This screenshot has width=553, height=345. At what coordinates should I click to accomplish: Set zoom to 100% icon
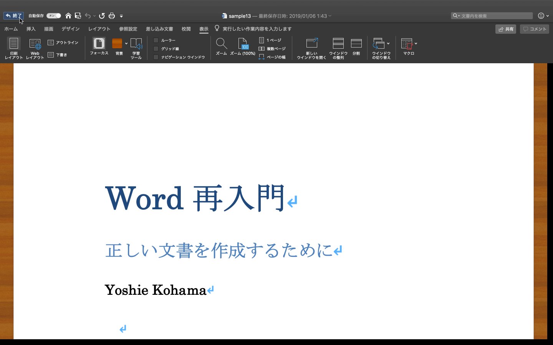[243, 44]
